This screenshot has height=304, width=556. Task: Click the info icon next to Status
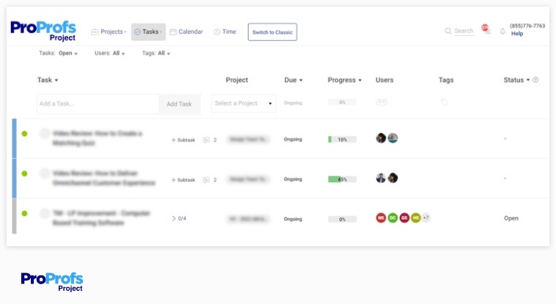(x=535, y=80)
